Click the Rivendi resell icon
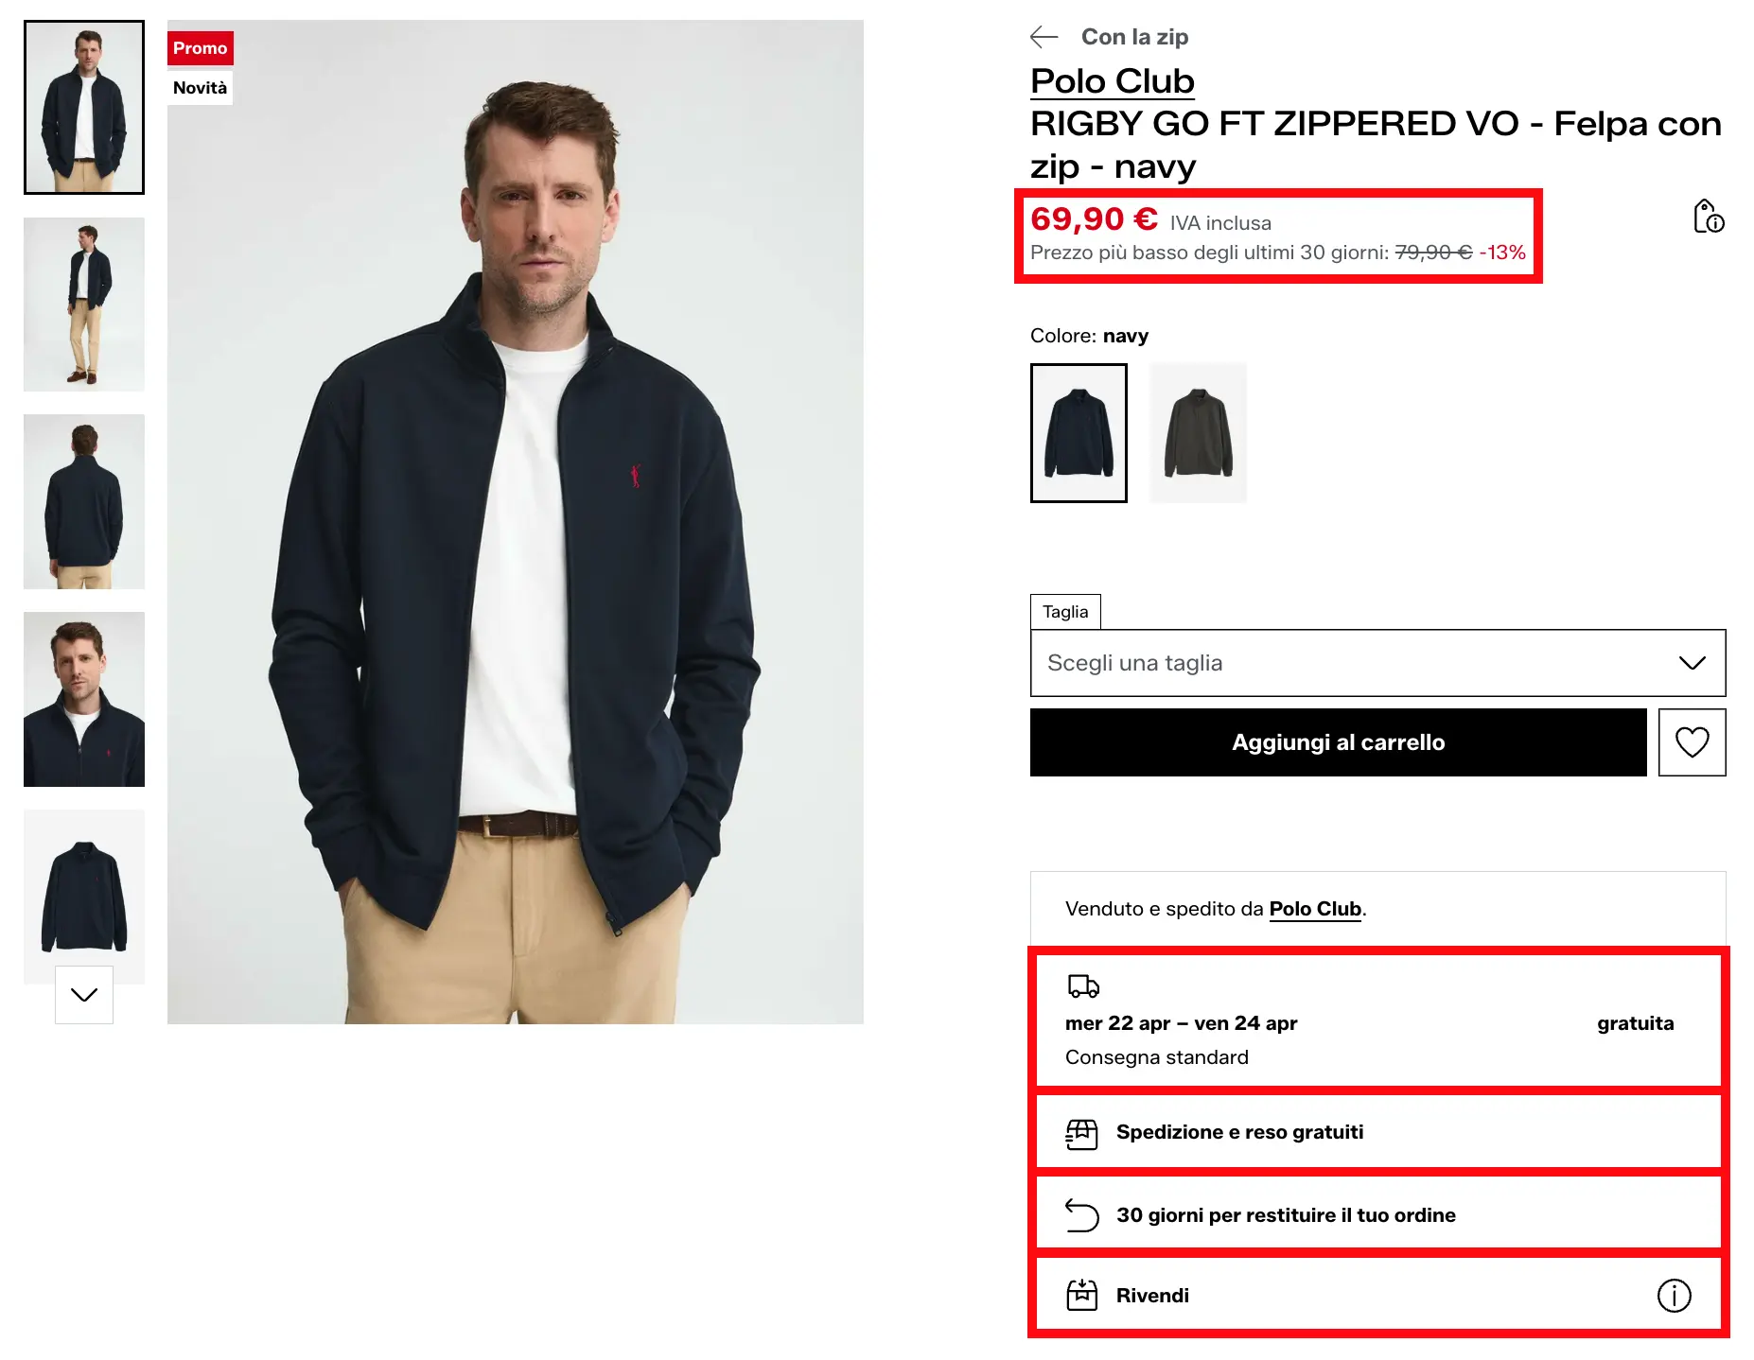The width and height of the screenshot is (1754, 1360). click(1081, 1295)
